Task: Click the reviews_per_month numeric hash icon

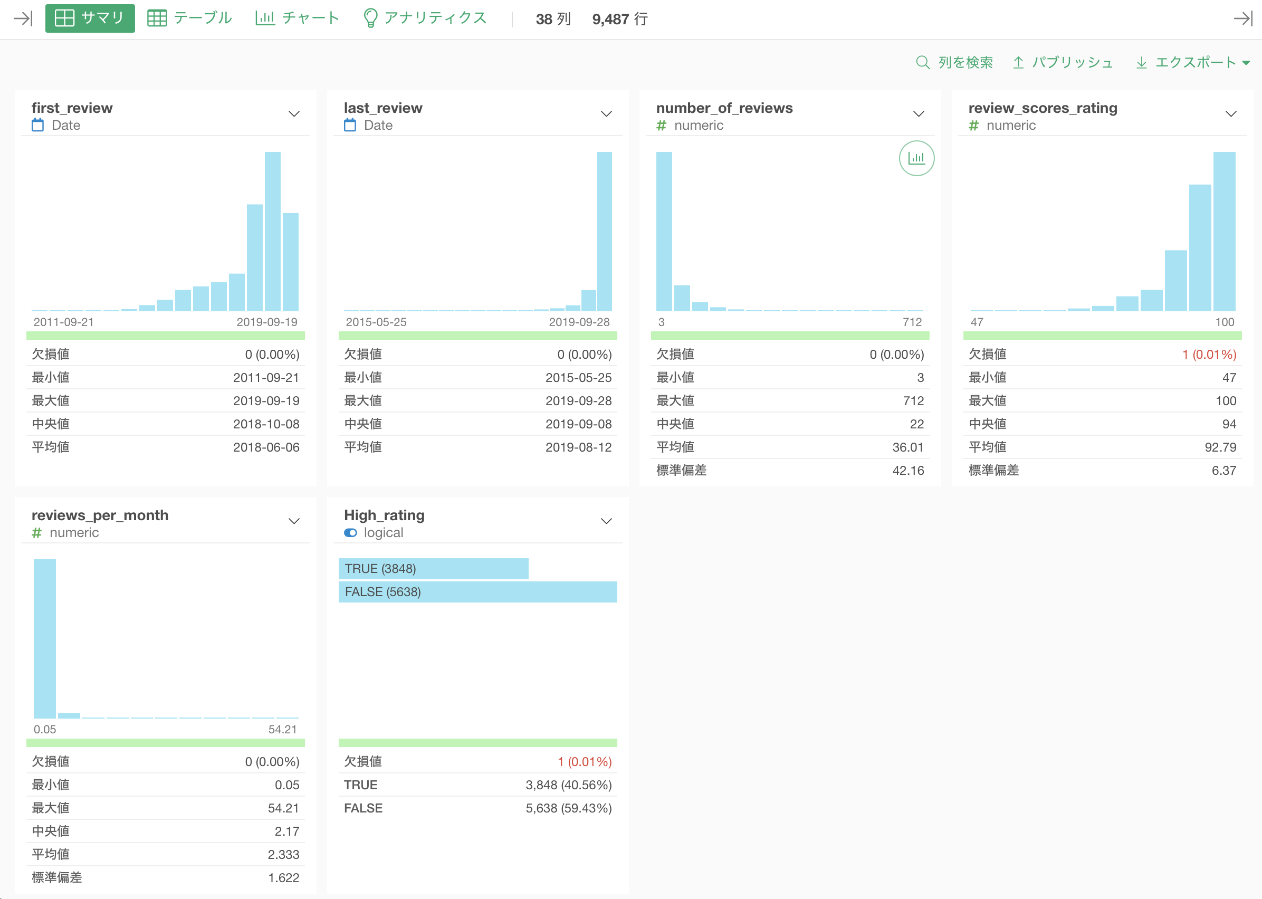Action: pyautogui.click(x=36, y=533)
